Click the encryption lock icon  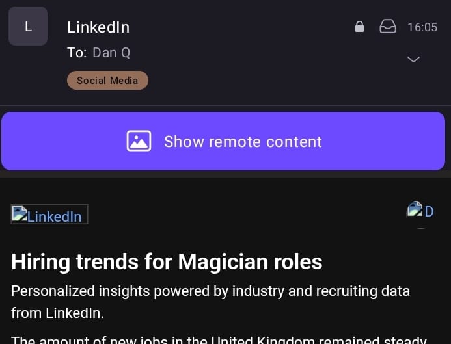(359, 27)
